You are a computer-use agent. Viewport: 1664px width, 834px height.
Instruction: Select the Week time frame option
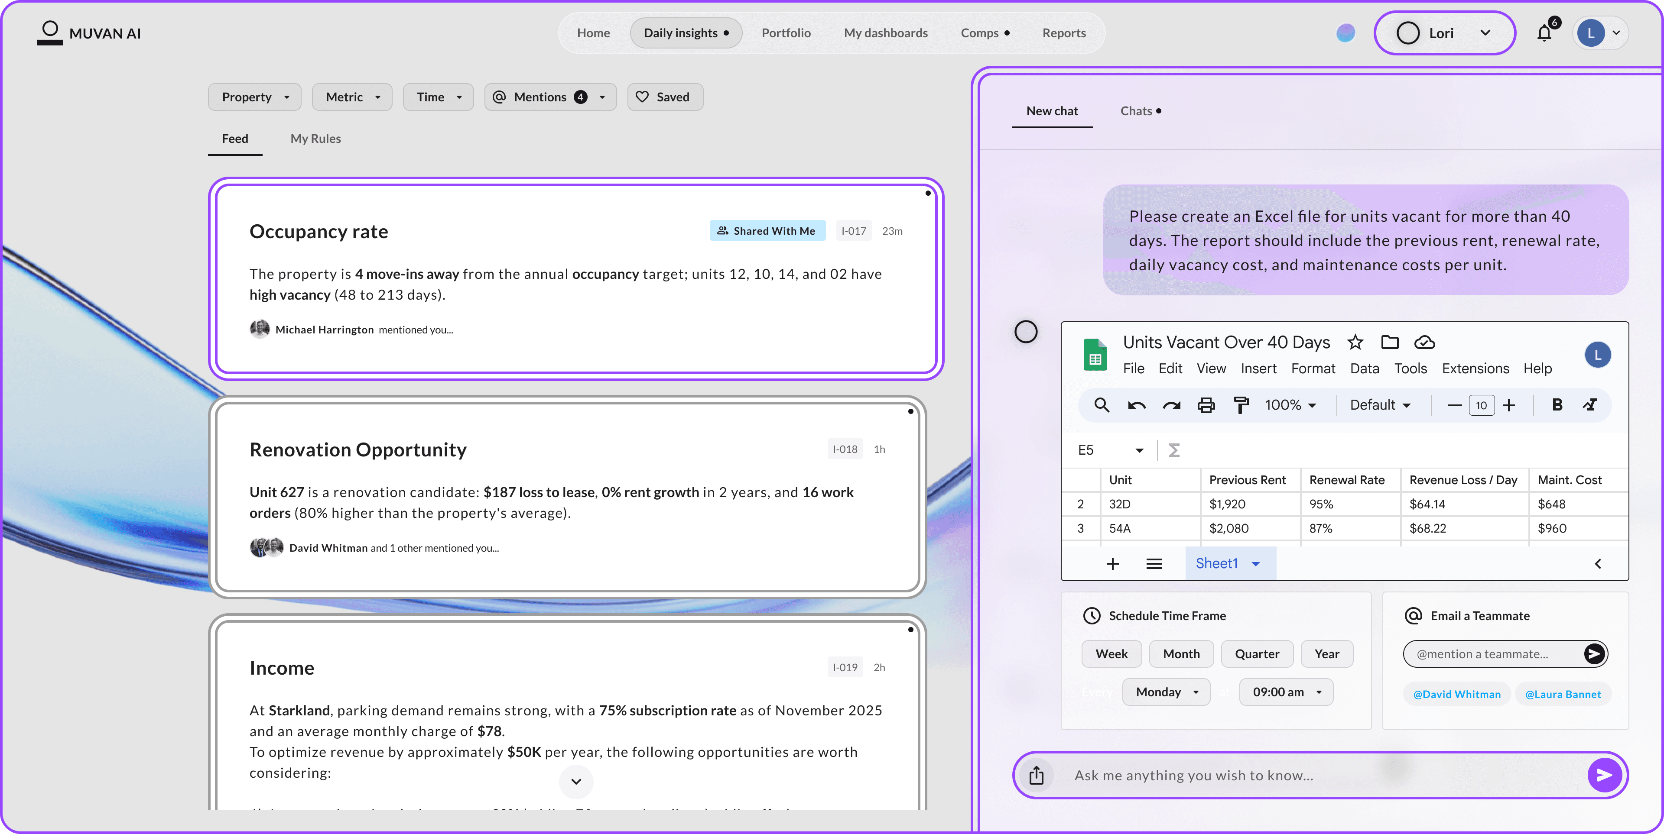pos(1111,654)
